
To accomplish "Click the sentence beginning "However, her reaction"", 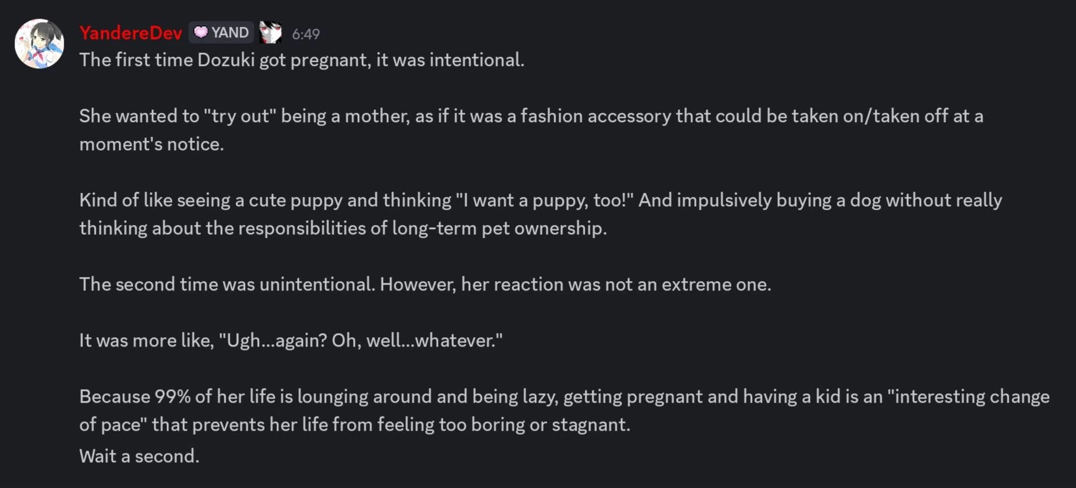I will 575,285.
